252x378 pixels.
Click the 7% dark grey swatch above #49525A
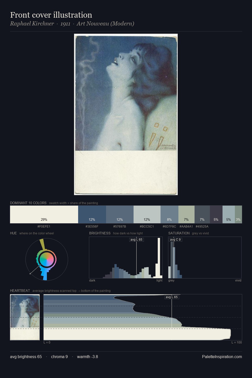(202, 214)
